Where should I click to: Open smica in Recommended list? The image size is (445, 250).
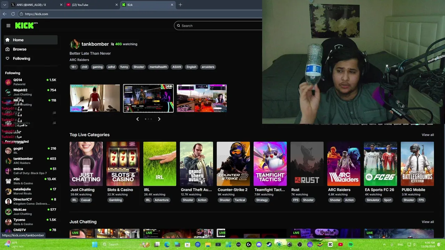(x=31, y=171)
